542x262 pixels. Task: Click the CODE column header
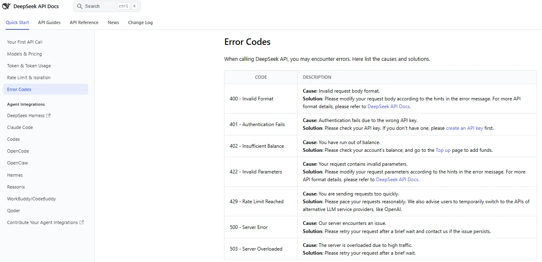point(261,77)
